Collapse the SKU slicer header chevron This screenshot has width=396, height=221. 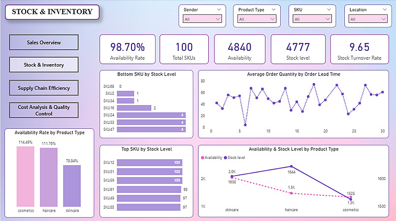[x=329, y=9]
